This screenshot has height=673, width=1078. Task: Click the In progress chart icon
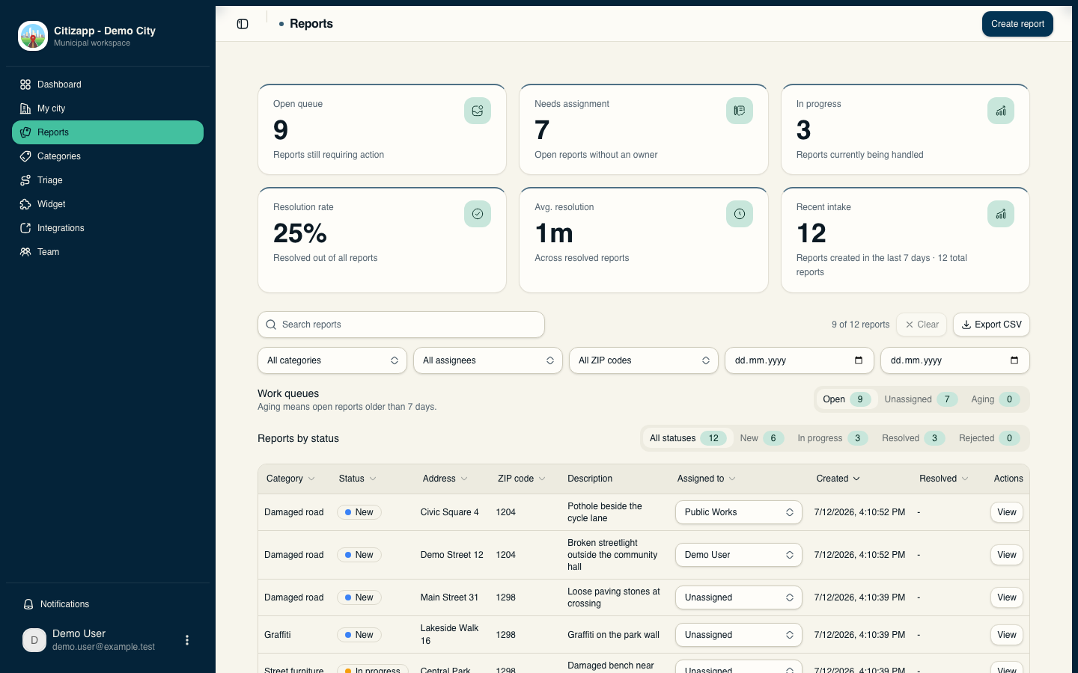[1001, 111]
